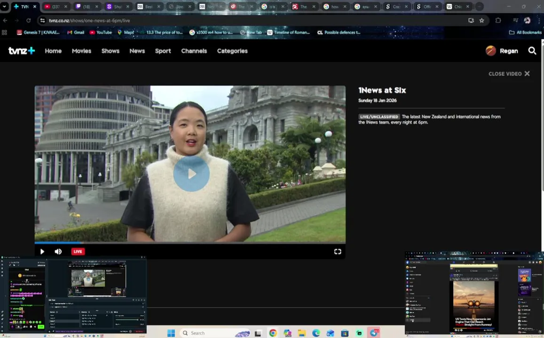The height and width of the screenshot is (338, 544).
Task: Open the '13.3 The price of to...' bookmark
Action: click(161, 32)
